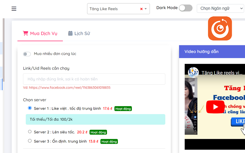Click the Link/Uid Reels cần chạy label
This screenshot has height=153, width=245.
pyautogui.click(x=46, y=68)
